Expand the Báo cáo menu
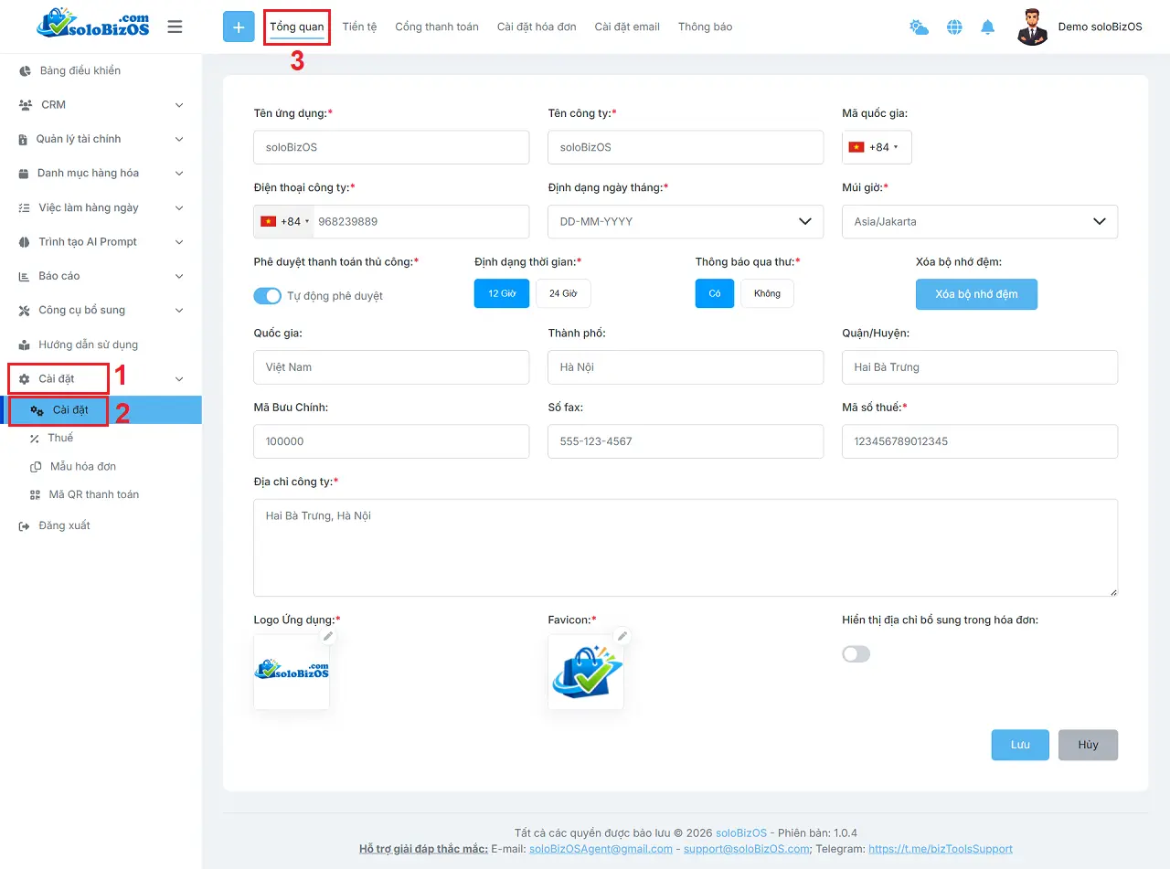Screen dimensions: 1170x869 (179, 276)
